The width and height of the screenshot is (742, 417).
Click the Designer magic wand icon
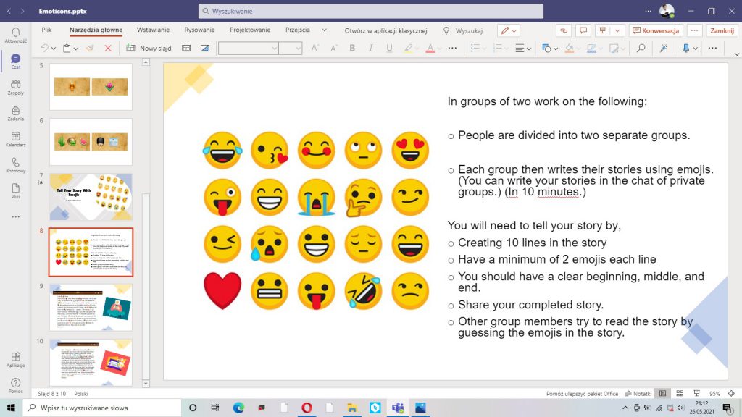[662, 49]
